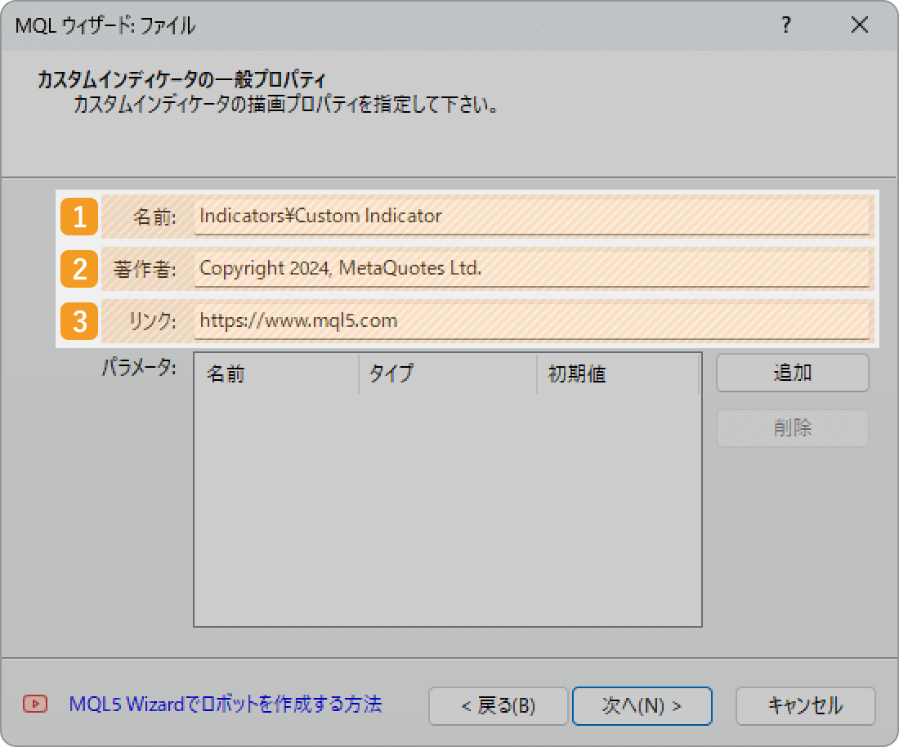Click the パラメータ: label
899x747 pixels.
coord(139,367)
